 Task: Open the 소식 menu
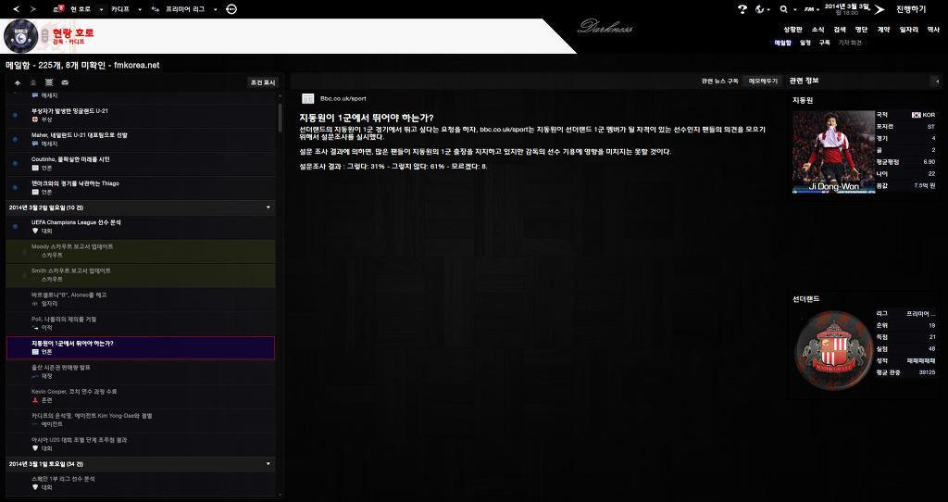(x=818, y=29)
